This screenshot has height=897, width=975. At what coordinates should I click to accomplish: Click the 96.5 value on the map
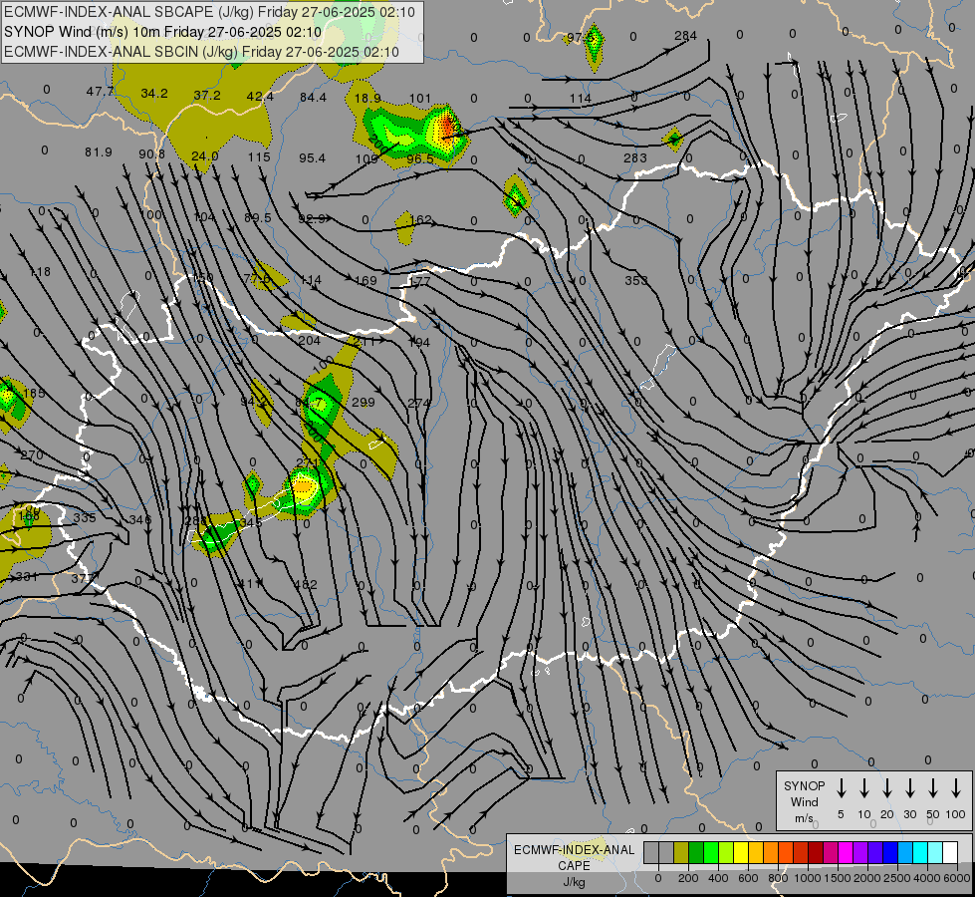420,158
